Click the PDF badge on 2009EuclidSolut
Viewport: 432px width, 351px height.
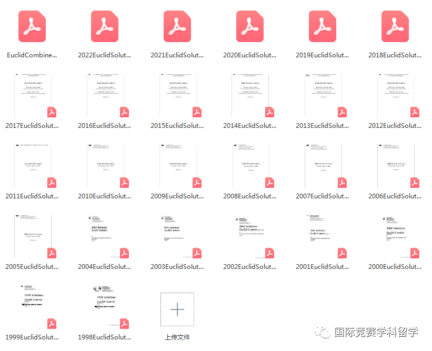tap(197, 183)
